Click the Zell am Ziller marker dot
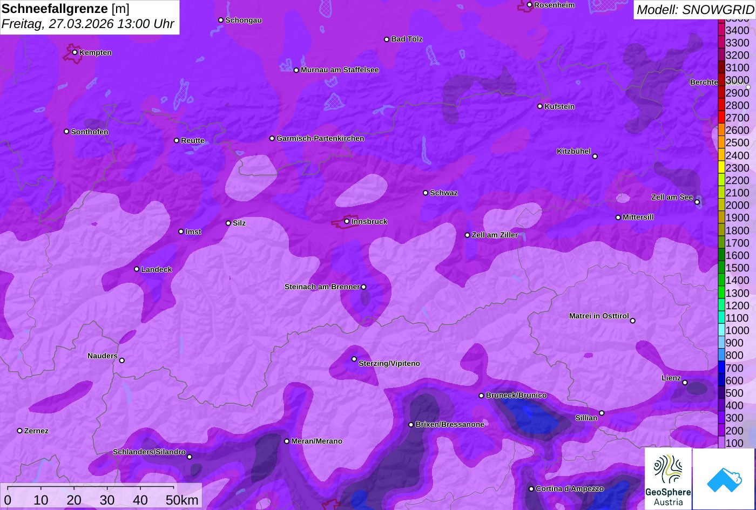The width and height of the screenshot is (756, 510). pos(467,235)
